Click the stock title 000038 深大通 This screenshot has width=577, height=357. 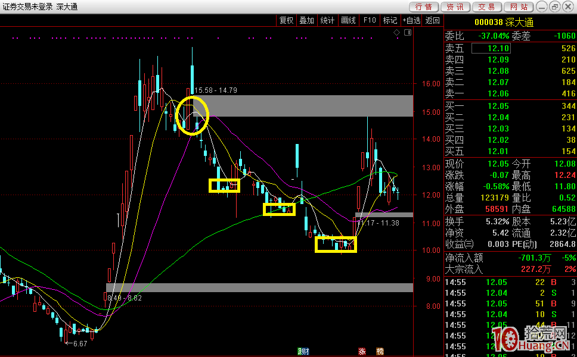pos(504,23)
